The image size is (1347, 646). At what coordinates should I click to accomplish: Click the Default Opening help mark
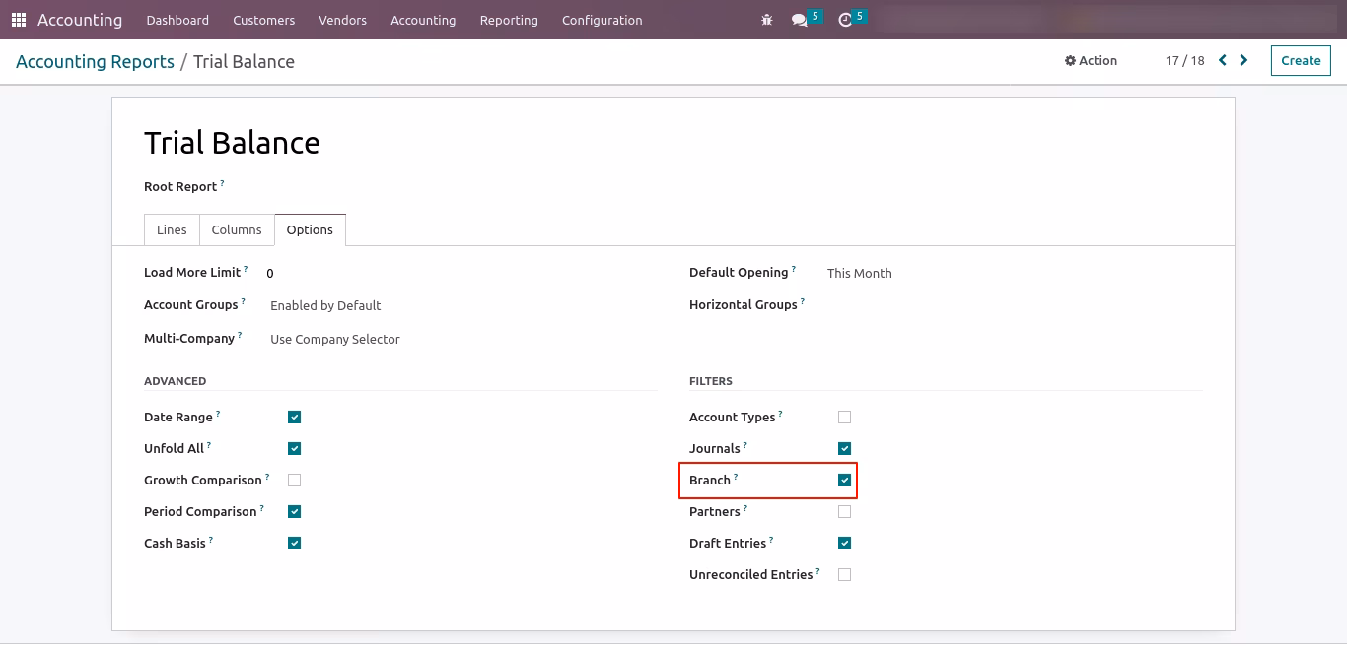coord(794,269)
